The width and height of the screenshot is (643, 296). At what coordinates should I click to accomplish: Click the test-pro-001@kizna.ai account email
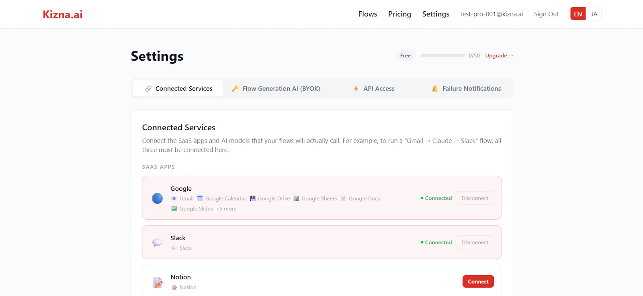pos(491,14)
